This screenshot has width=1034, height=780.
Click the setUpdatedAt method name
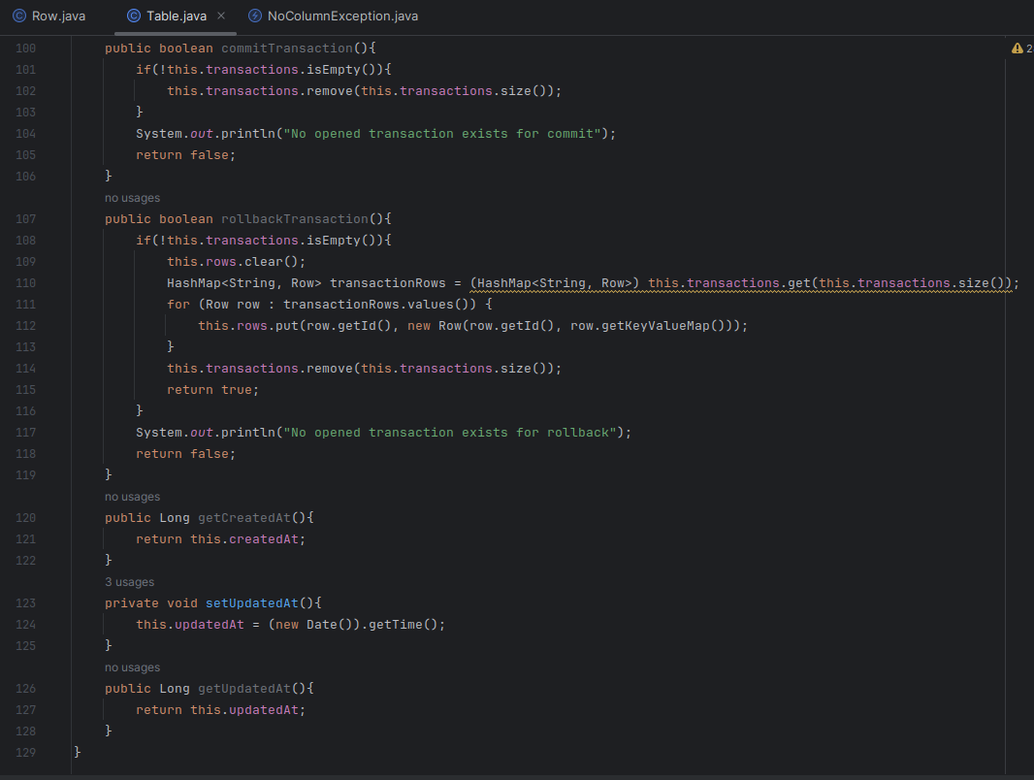(252, 602)
